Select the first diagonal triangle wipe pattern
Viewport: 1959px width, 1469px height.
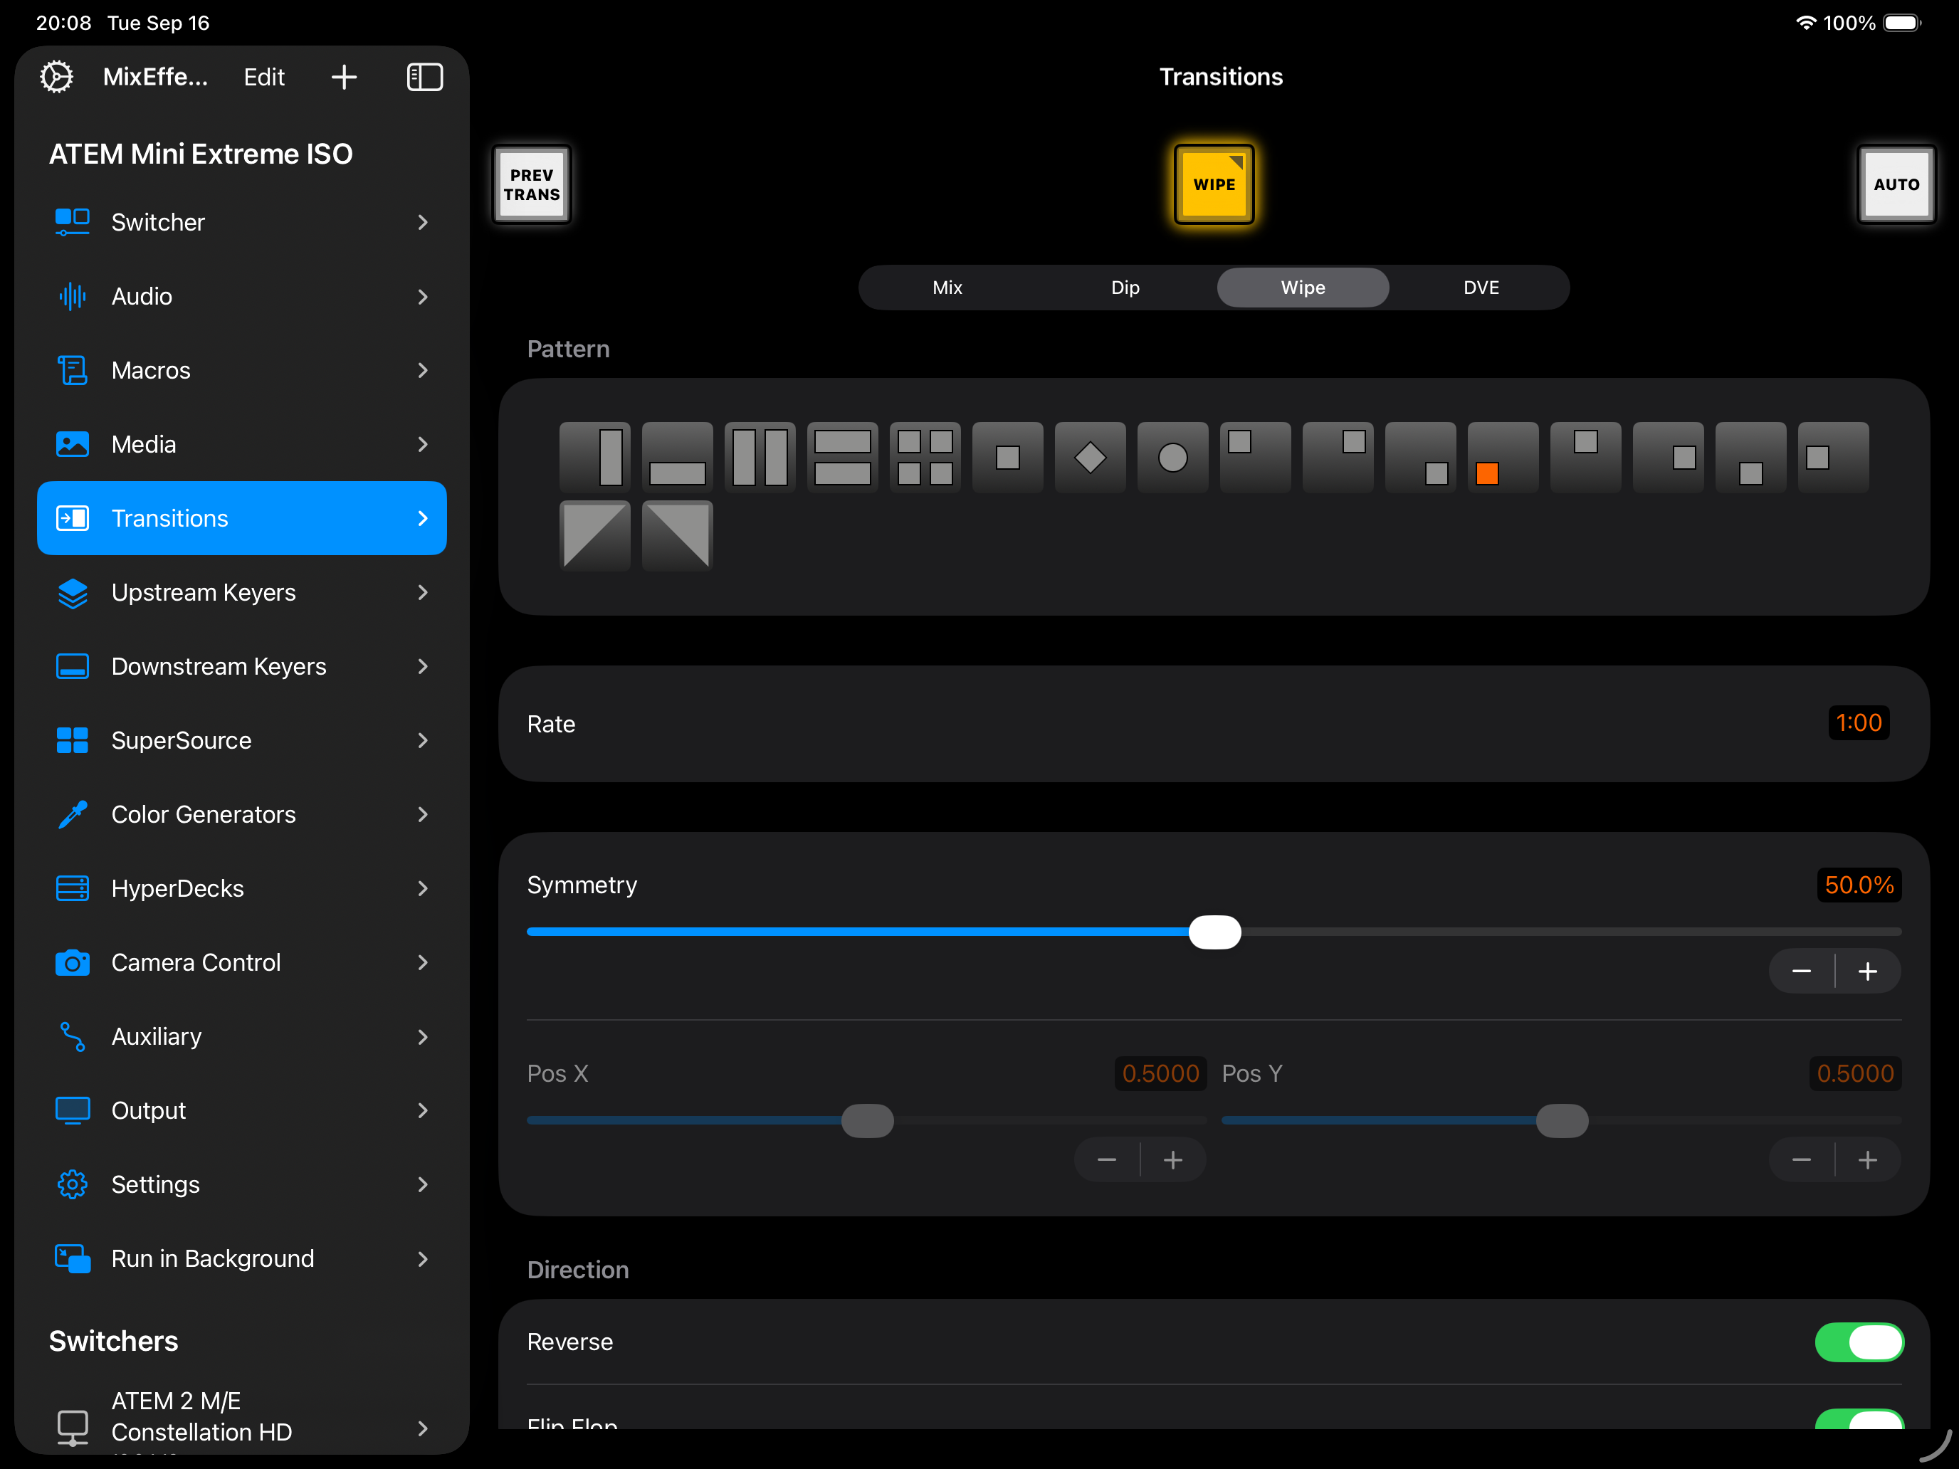pos(594,535)
